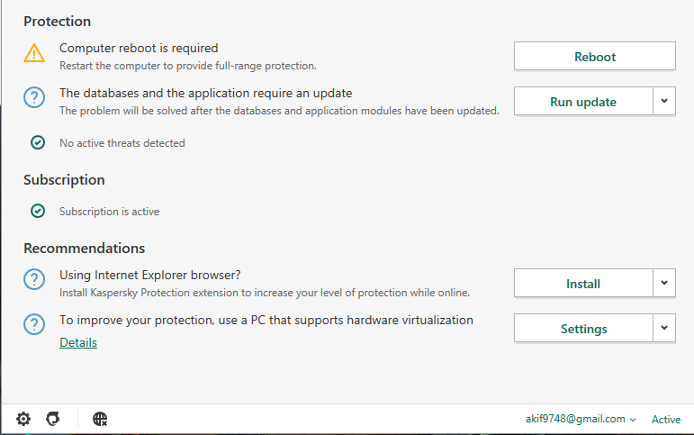Expand the Run update dropdown arrow
Screen dimensions: 694x435
point(664,101)
